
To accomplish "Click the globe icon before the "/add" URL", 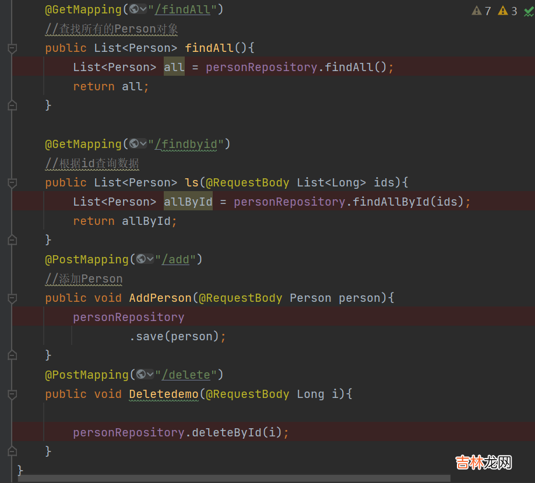I will pos(142,259).
